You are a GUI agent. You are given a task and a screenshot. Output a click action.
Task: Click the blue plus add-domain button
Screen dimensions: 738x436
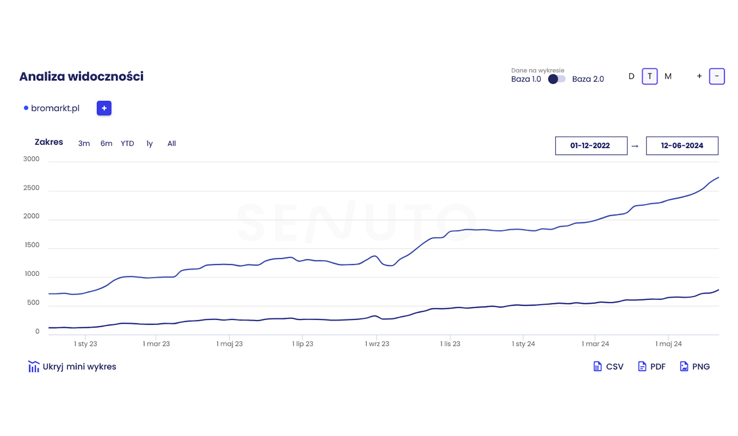[x=104, y=108]
